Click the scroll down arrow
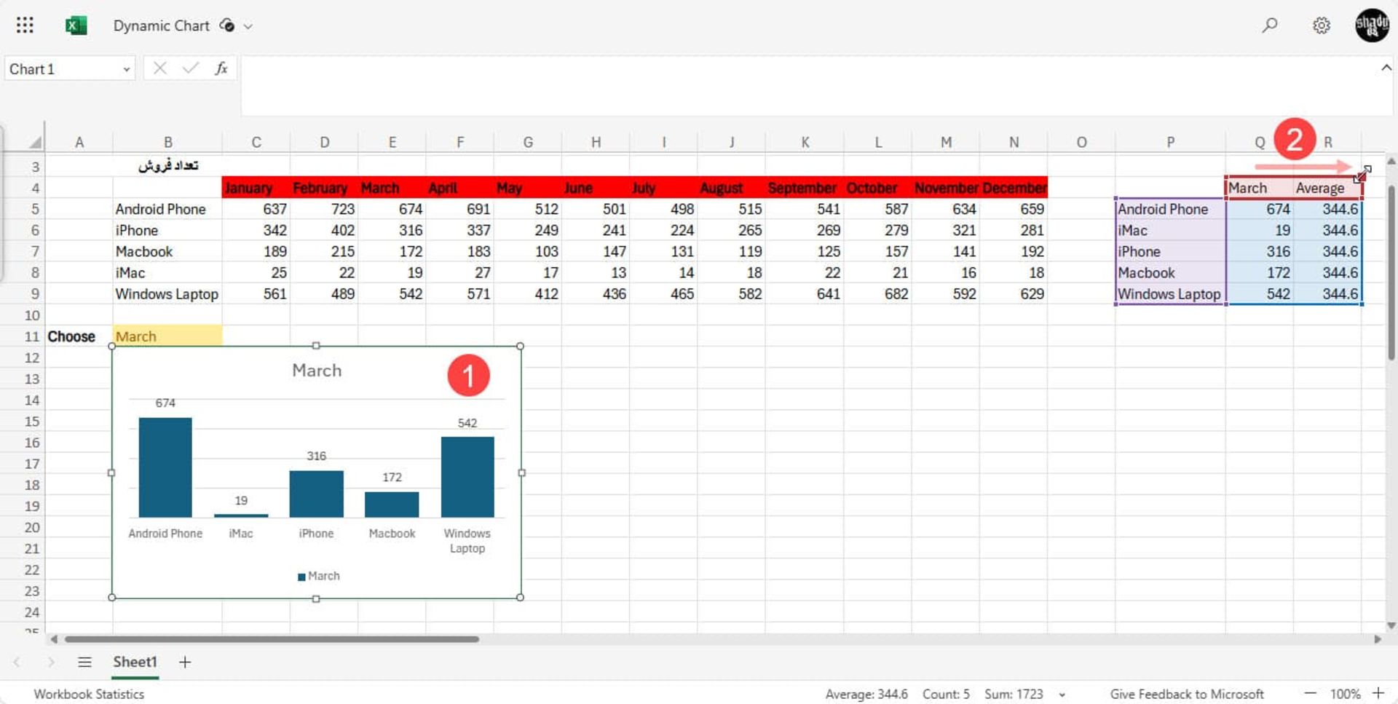 click(1391, 625)
